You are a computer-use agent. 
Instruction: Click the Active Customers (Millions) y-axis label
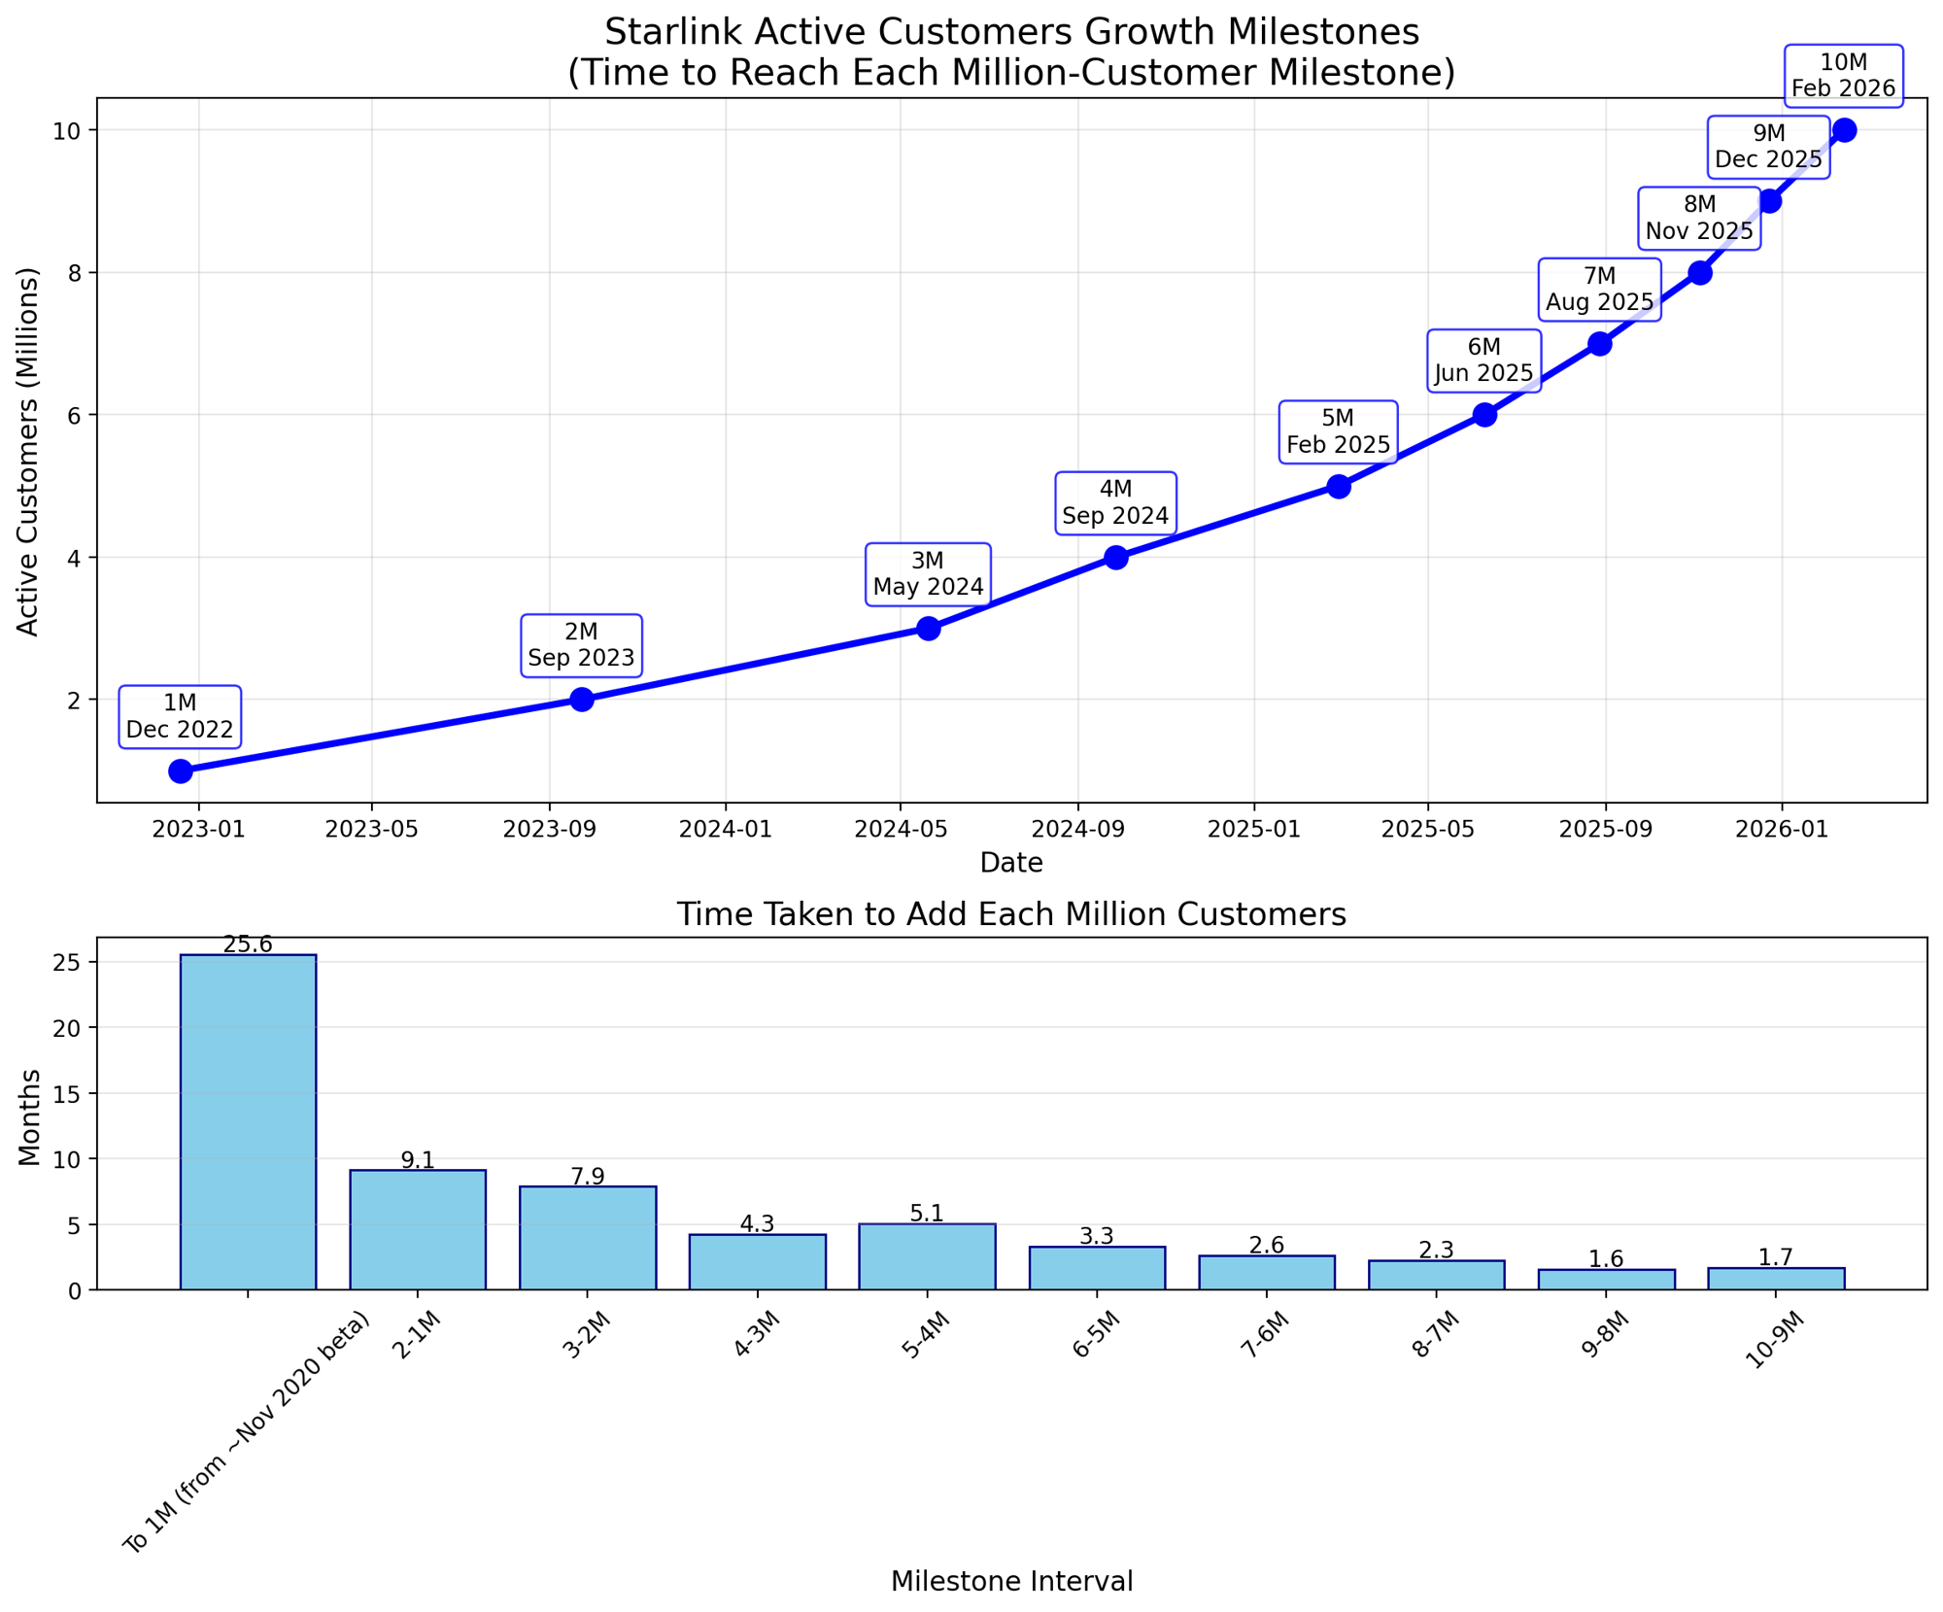pyautogui.click(x=29, y=451)
